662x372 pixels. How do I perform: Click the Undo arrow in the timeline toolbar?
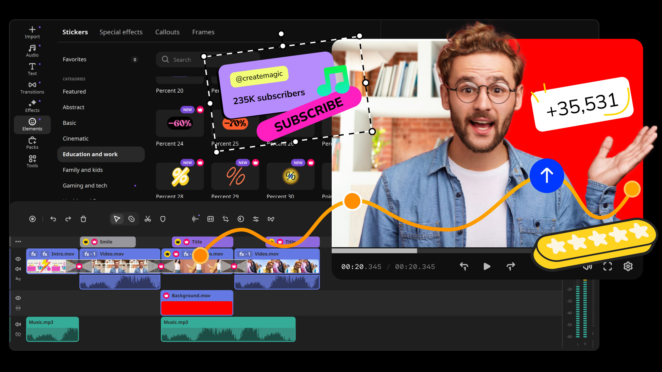coord(53,219)
